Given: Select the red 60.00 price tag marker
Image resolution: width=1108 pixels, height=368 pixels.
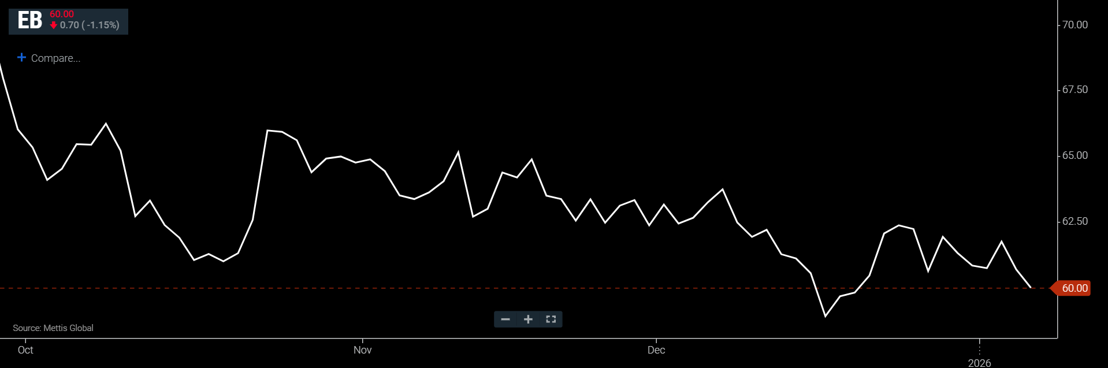Looking at the screenshot, I should 1073,288.
